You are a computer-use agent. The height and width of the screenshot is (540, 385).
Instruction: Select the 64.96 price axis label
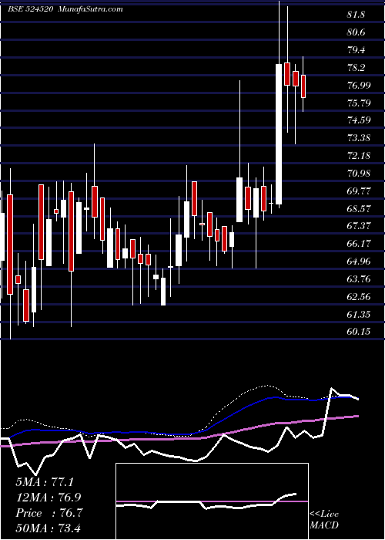click(x=359, y=261)
